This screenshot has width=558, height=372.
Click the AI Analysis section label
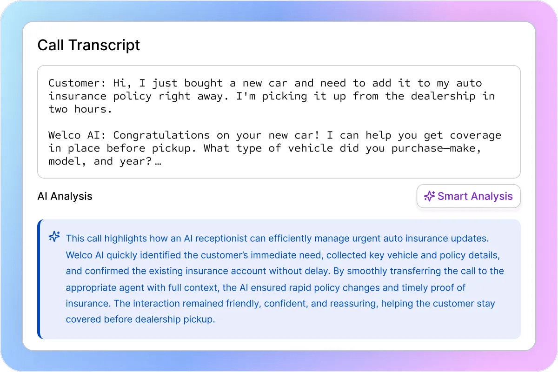click(x=65, y=196)
